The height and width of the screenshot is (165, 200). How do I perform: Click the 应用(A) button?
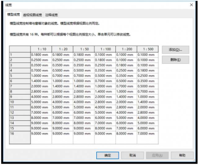[x=158, y=155]
